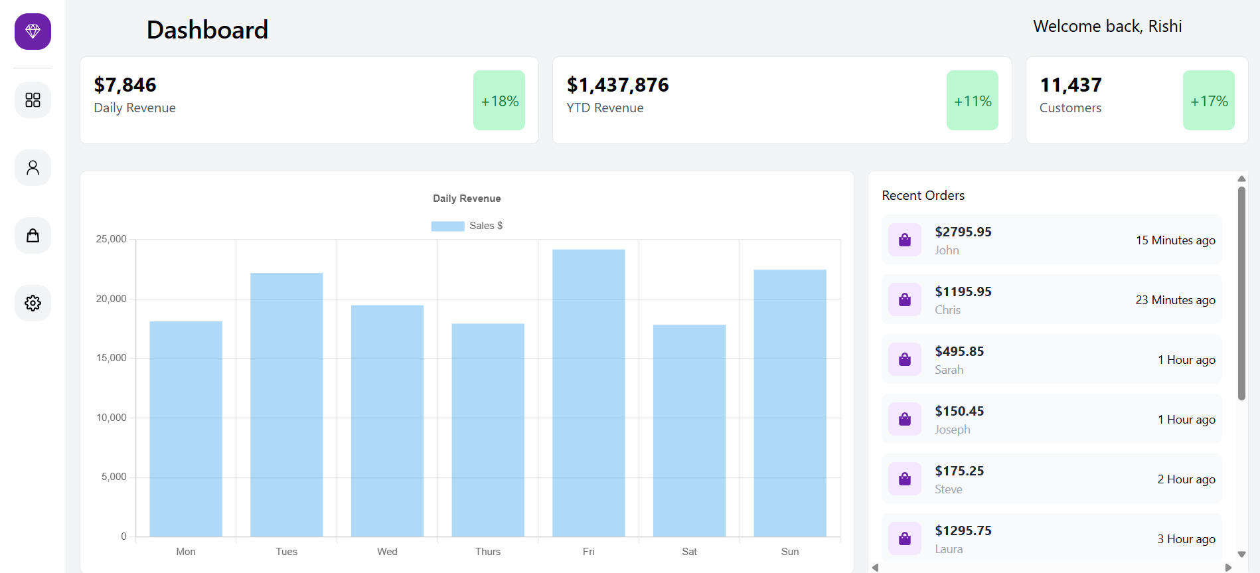This screenshot has width=1260, height=573.
Task: Click the Recent Orders heading
Action: [923, 195]
